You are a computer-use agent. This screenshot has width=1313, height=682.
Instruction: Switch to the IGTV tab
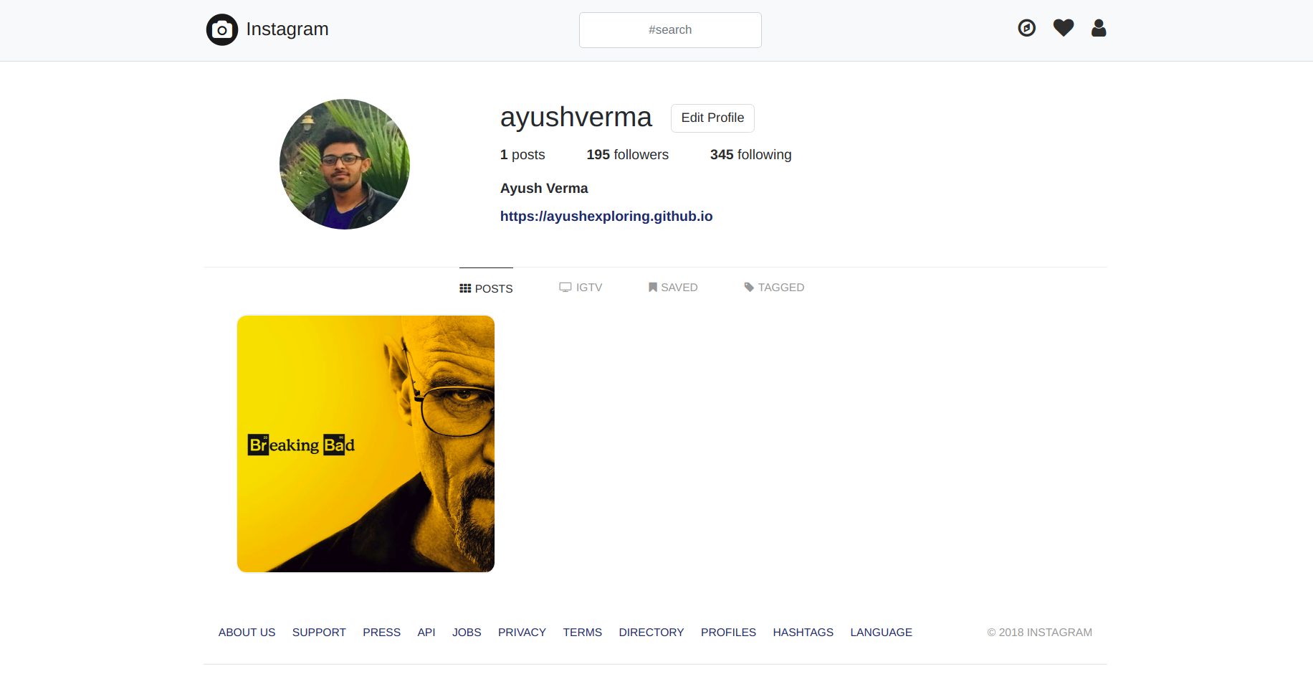pyautogui.click(x=581, y=288)
